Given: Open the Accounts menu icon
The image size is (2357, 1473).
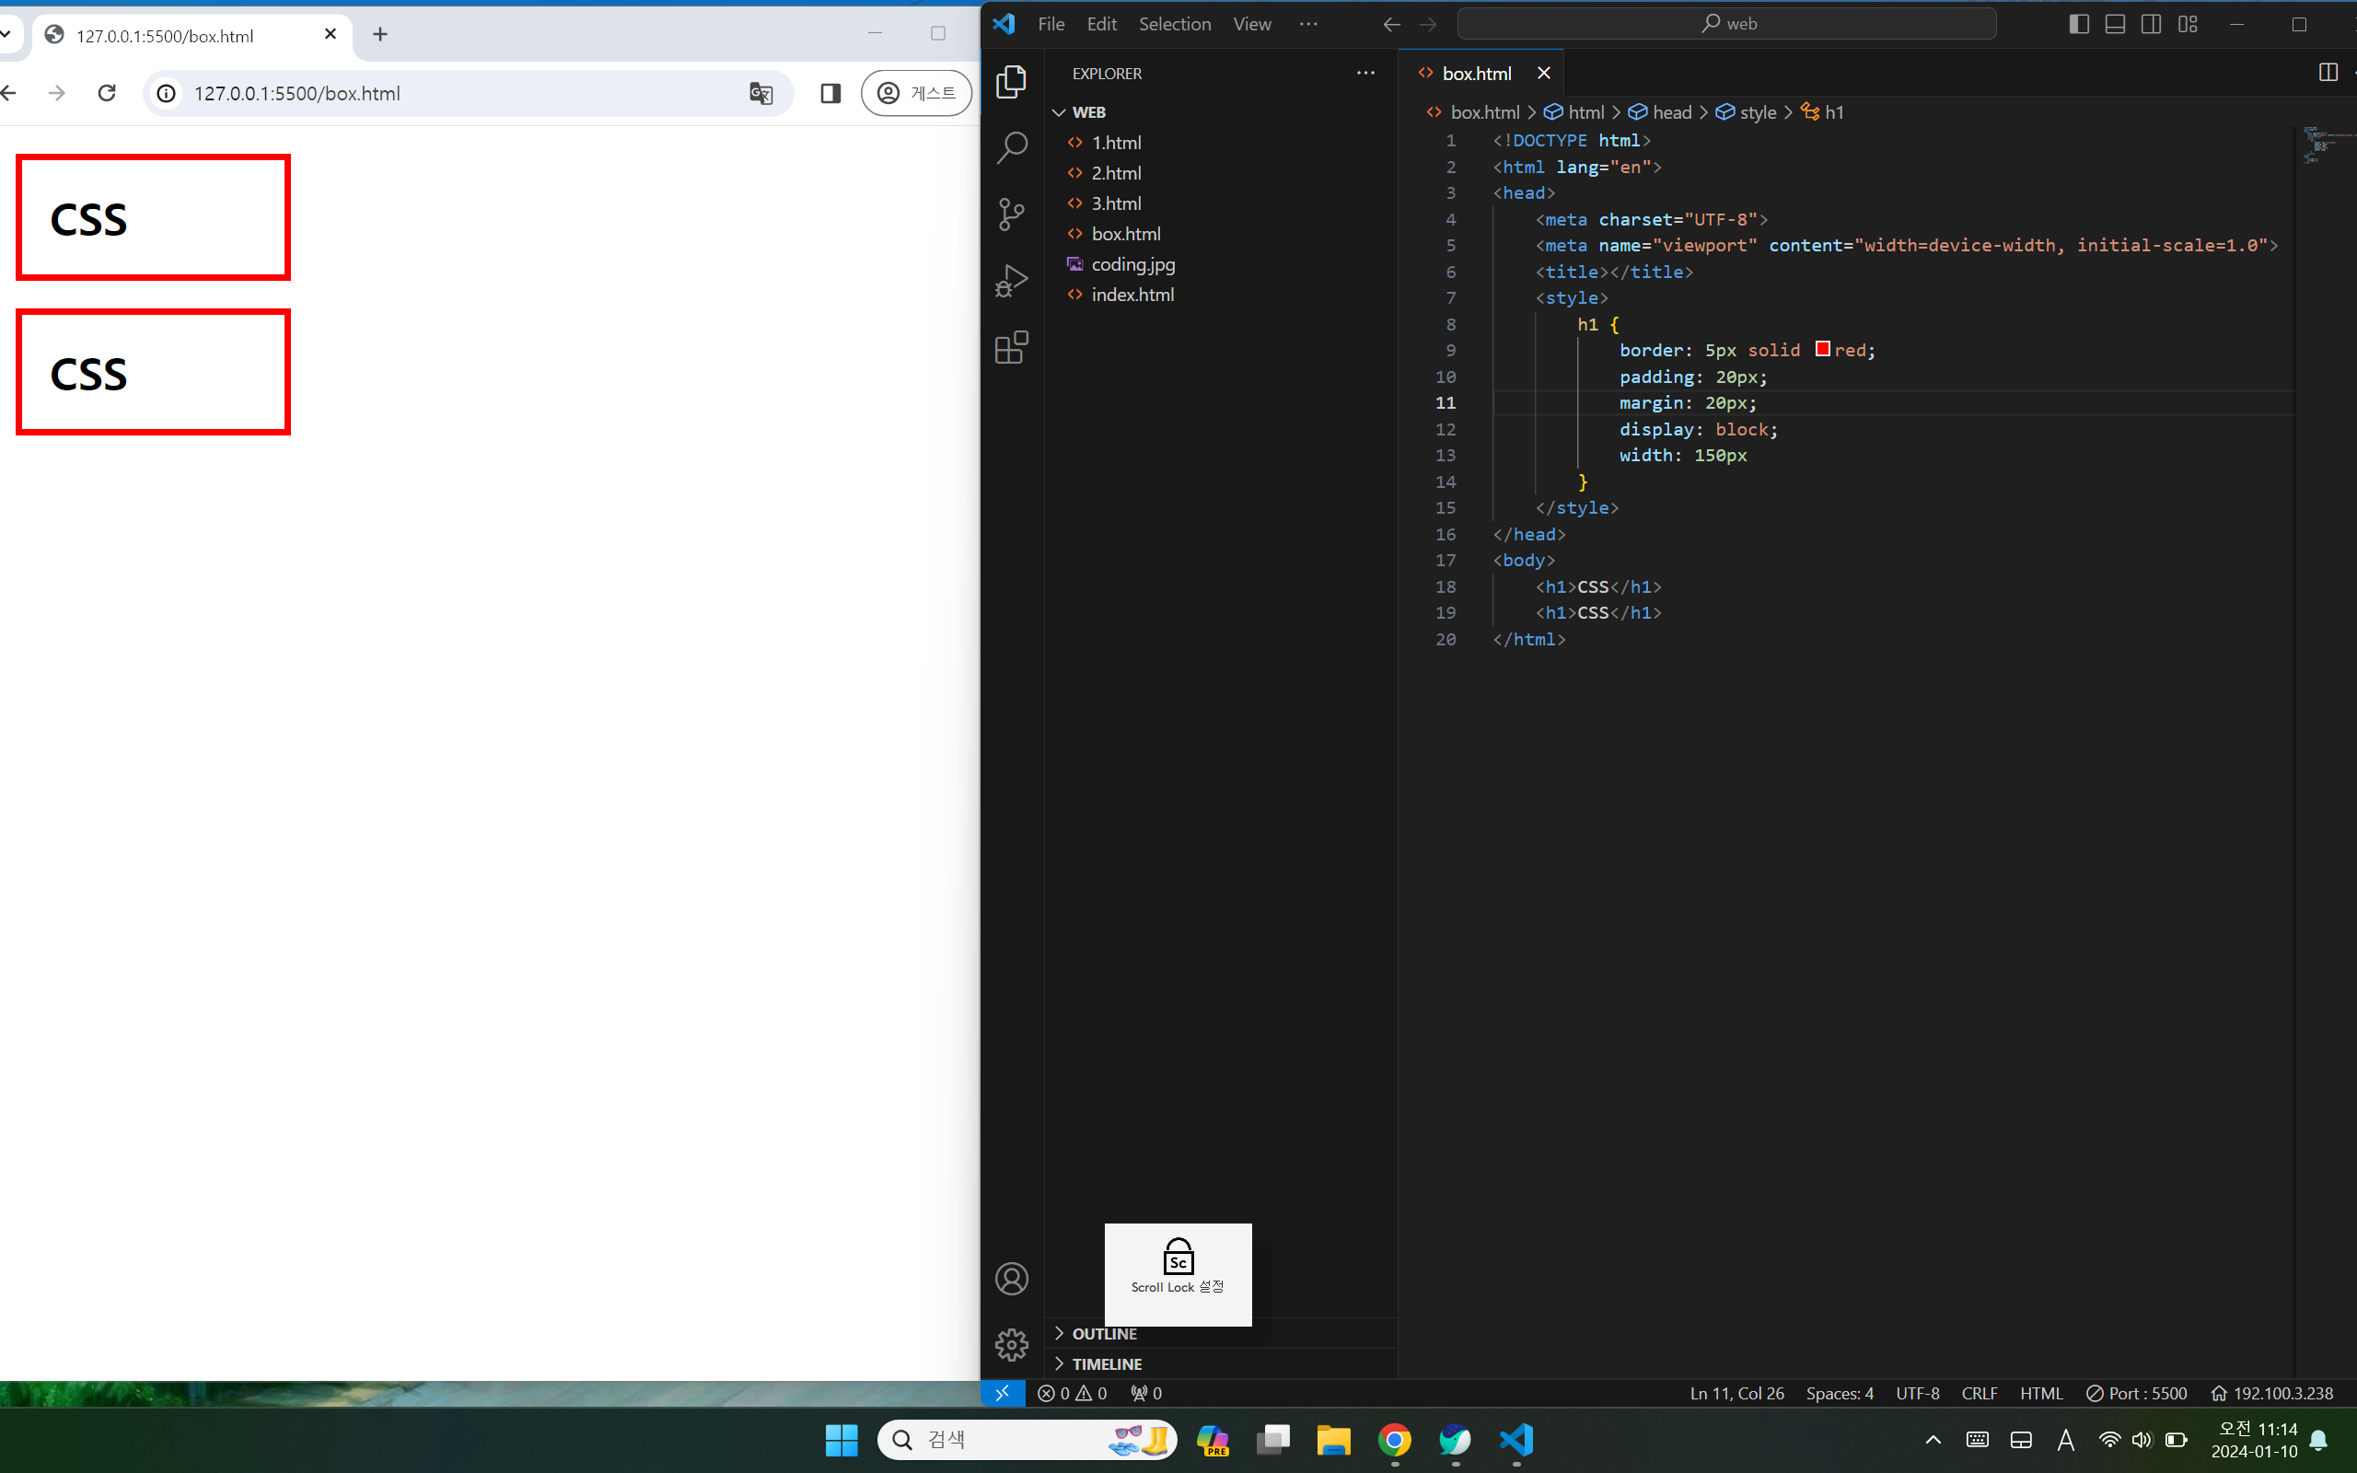Looking at the screenshot, I should [1011, 1278].
